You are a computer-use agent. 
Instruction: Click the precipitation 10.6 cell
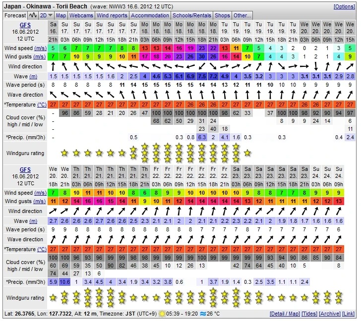pyautogui.click(x=64, y=282)
